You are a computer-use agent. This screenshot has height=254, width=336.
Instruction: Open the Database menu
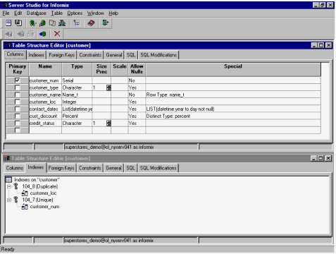click(37, 13)
